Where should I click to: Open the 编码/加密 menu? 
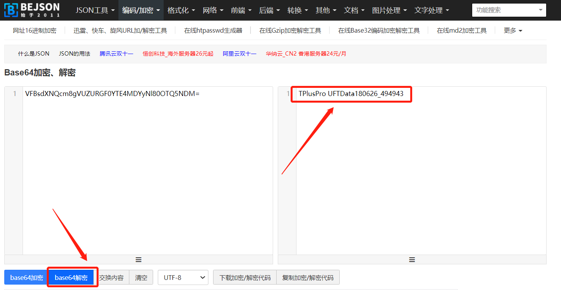pos(141,10)
